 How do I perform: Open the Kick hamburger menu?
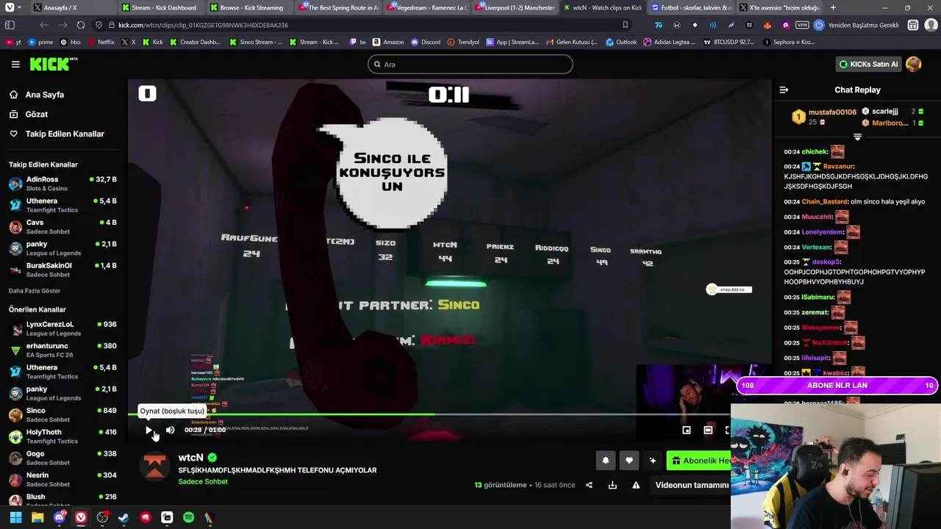[x=15, y=64]
